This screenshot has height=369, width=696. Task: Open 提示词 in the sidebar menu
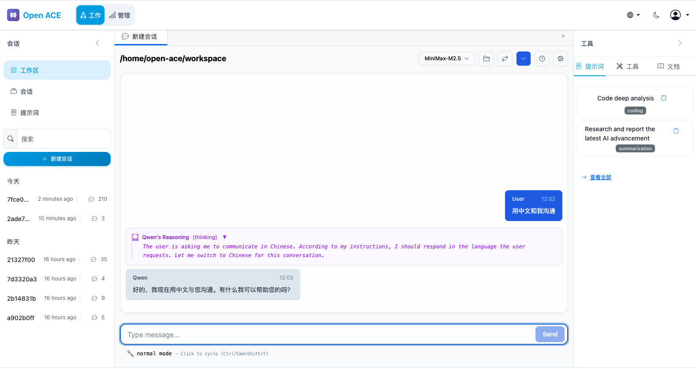tap(57, 112)
